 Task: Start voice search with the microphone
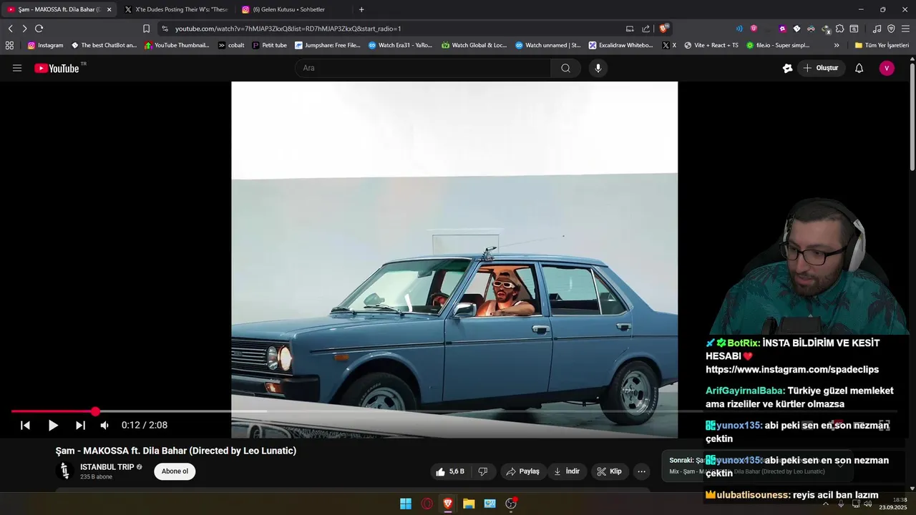[x=598, y=68]
